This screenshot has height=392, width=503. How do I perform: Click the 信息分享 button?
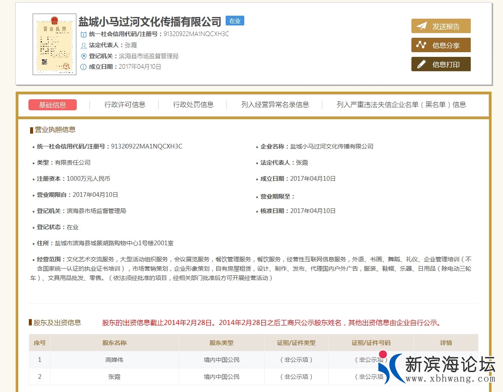tap(441, 45)
